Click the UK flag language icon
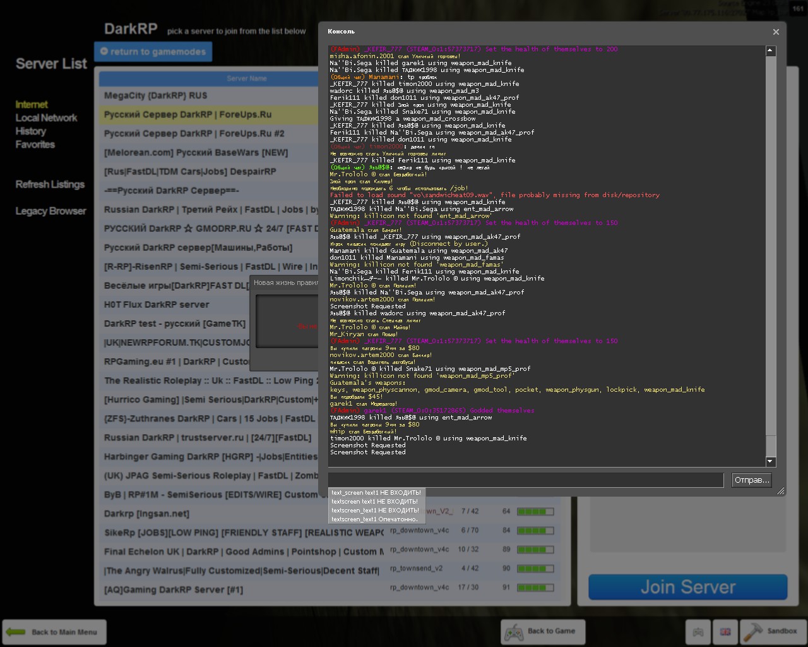 [x=725, y=632]
